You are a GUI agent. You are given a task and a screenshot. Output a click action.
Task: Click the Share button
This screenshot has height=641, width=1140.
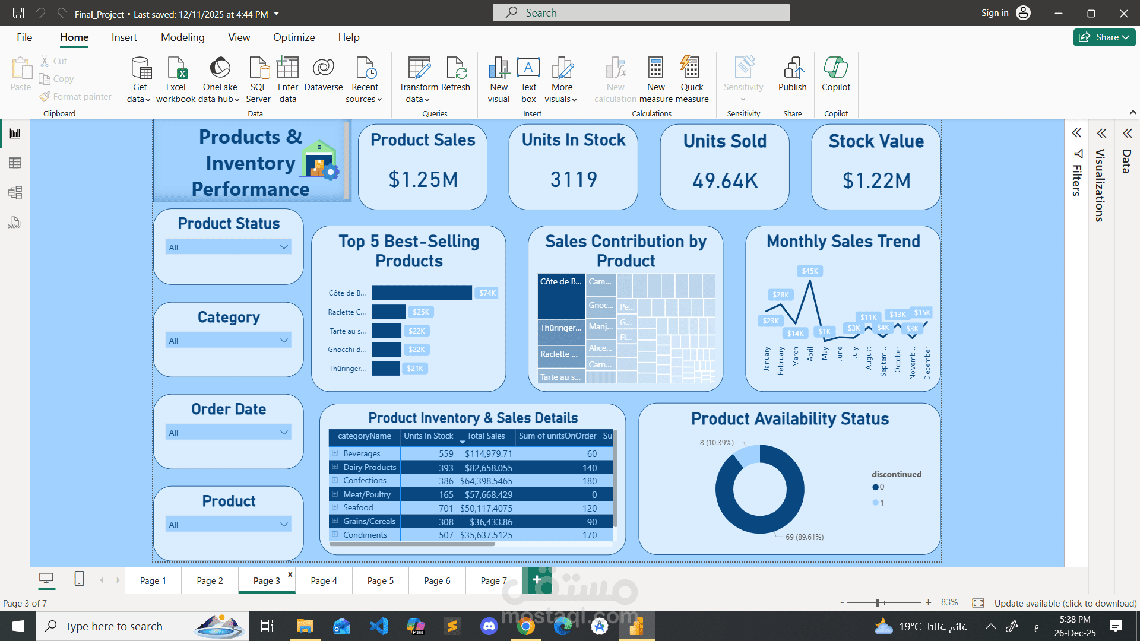[x=1104, y=37]
